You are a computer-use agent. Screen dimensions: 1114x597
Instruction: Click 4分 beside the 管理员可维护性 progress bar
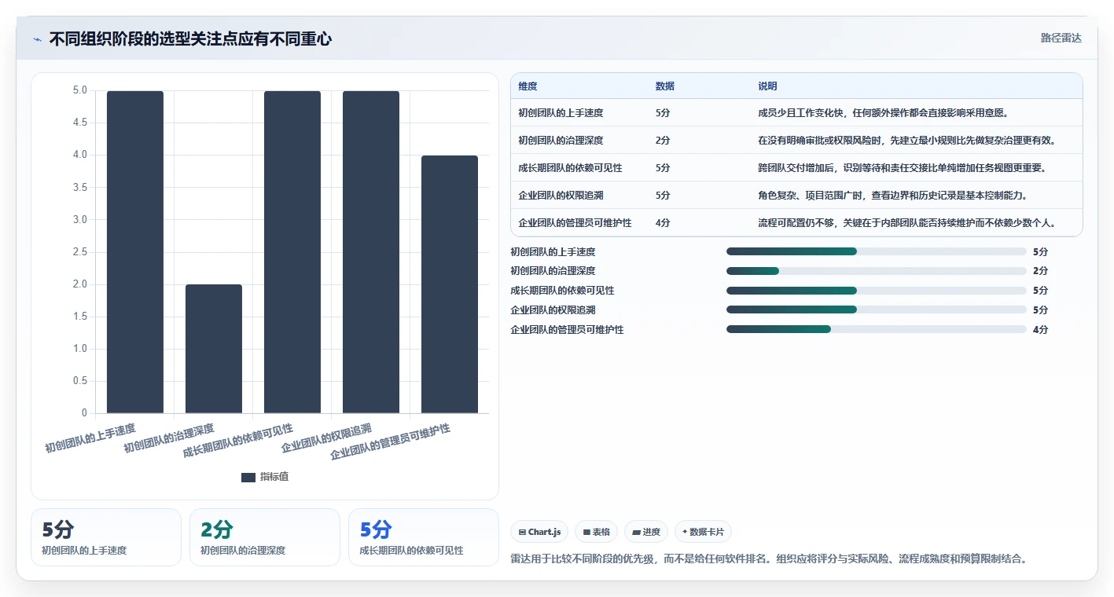pyautogui.click(x=1040, y=330)
